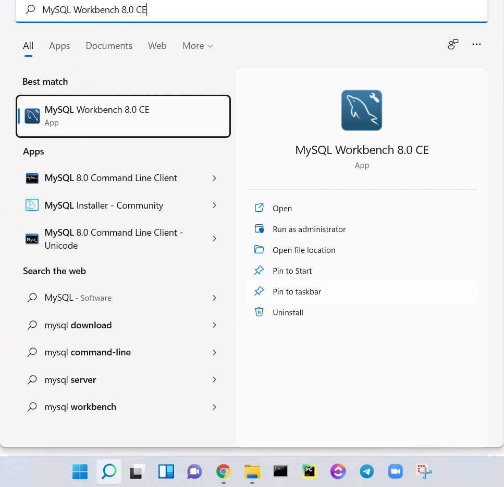Viewport: 504px width, 487px height.
Task: Open the MySQL Workbench 8.0 CE best match
Action: pyautogui.click(x=123, y=116)
